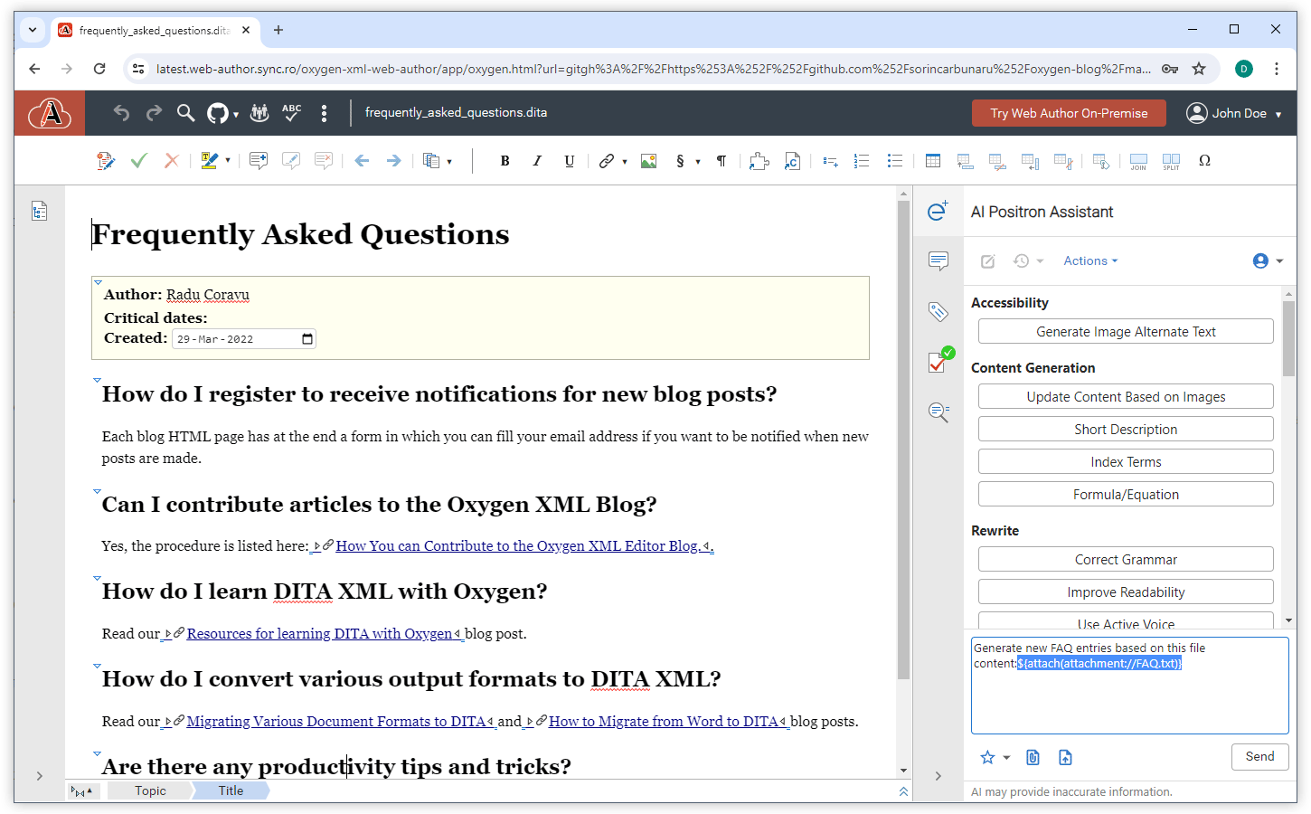Insert a table from the toolbar
1311x814 pixels.
click(x=933, y=161)
